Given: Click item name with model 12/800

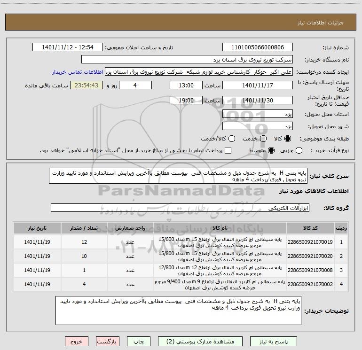Looking at the screenshot, I should click(x=220, y=270).
